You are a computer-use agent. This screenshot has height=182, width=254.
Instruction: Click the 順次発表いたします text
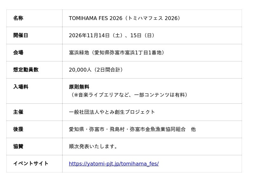pyautogui.click(x=93, y=146)
